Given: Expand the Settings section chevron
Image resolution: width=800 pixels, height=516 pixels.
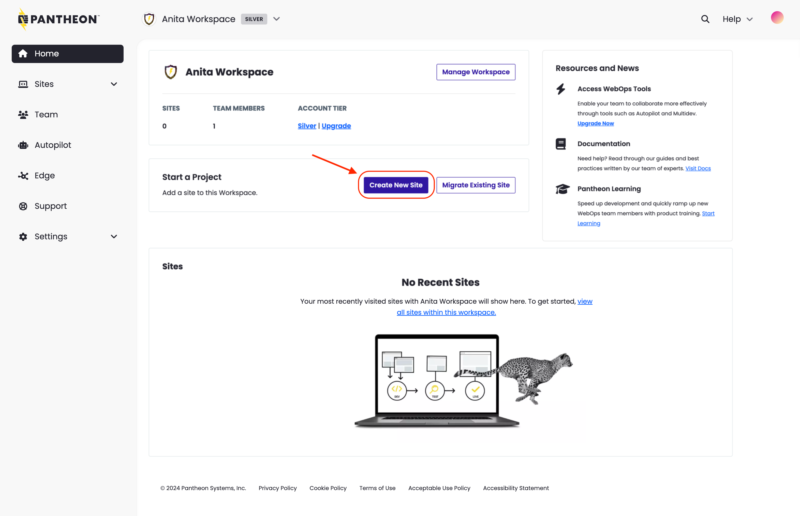Looking at the screenshot, I should pos(114,236).
